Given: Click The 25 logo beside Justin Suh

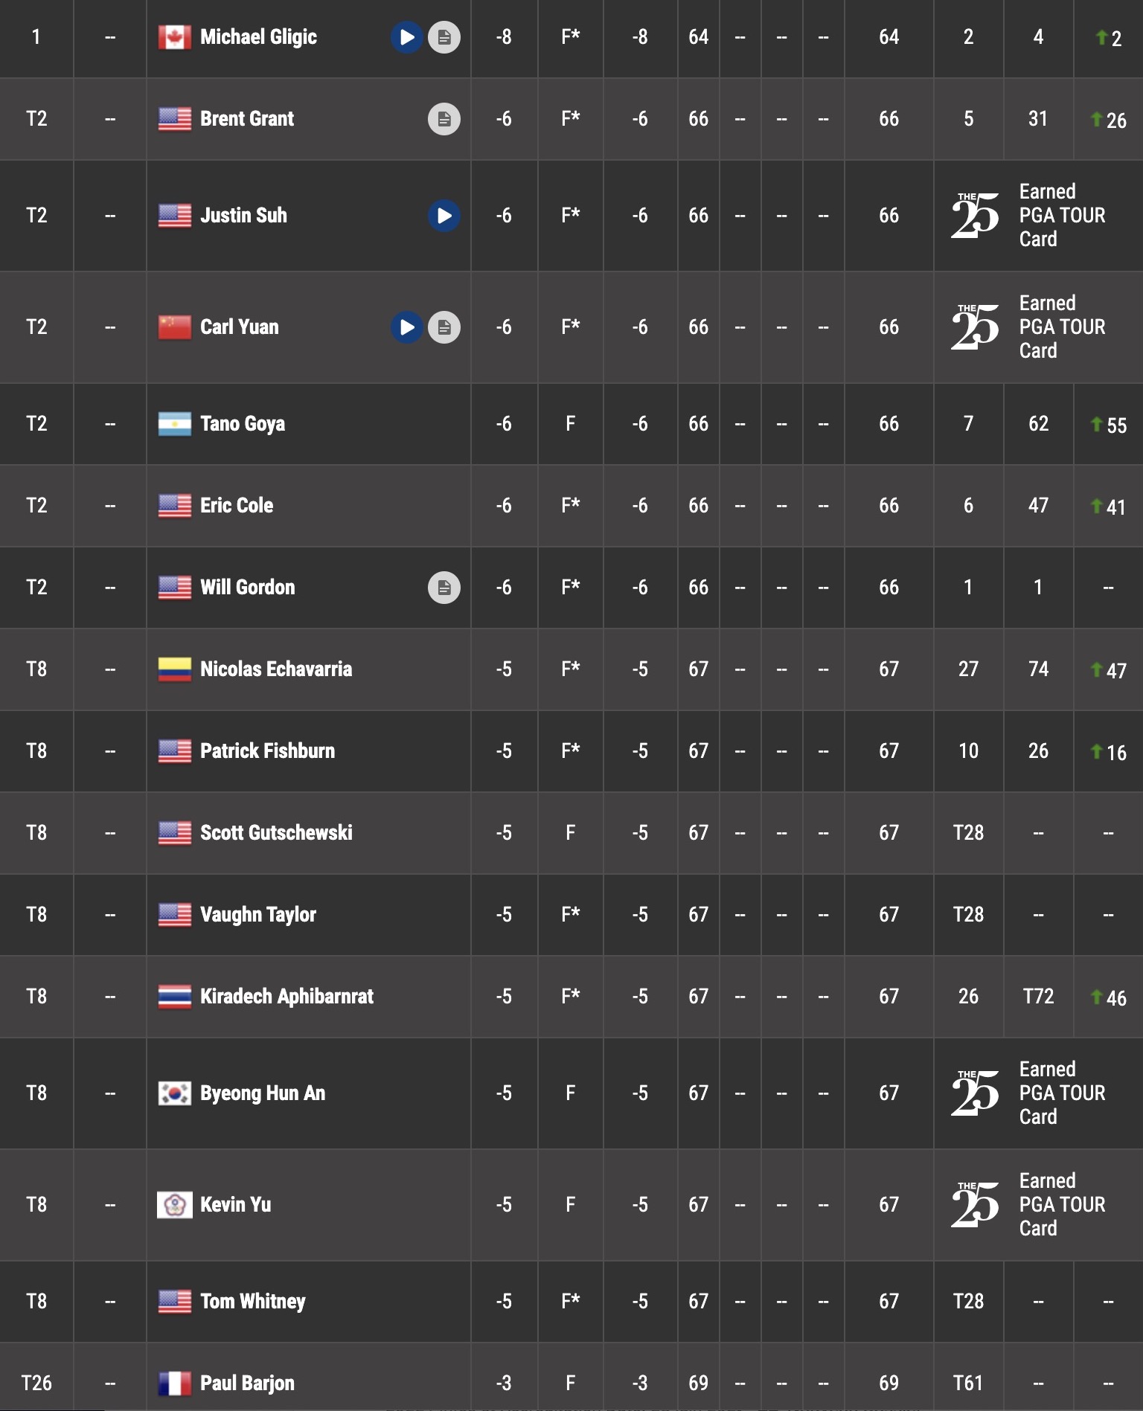Looking at the screenshot, I should [x=975, y=216].
